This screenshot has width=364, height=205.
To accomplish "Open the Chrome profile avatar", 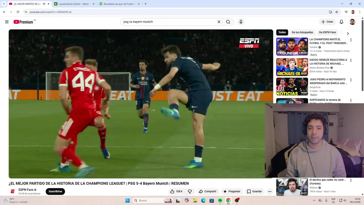I will (353, 12).
